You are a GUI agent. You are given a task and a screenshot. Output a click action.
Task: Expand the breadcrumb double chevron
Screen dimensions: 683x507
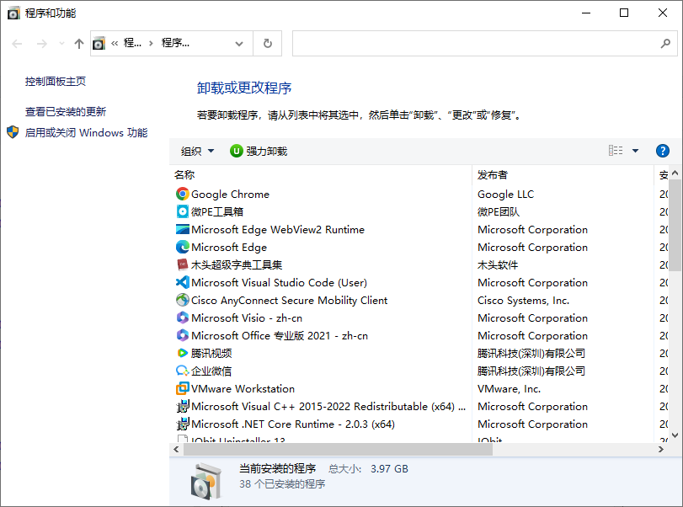(115, 43)
